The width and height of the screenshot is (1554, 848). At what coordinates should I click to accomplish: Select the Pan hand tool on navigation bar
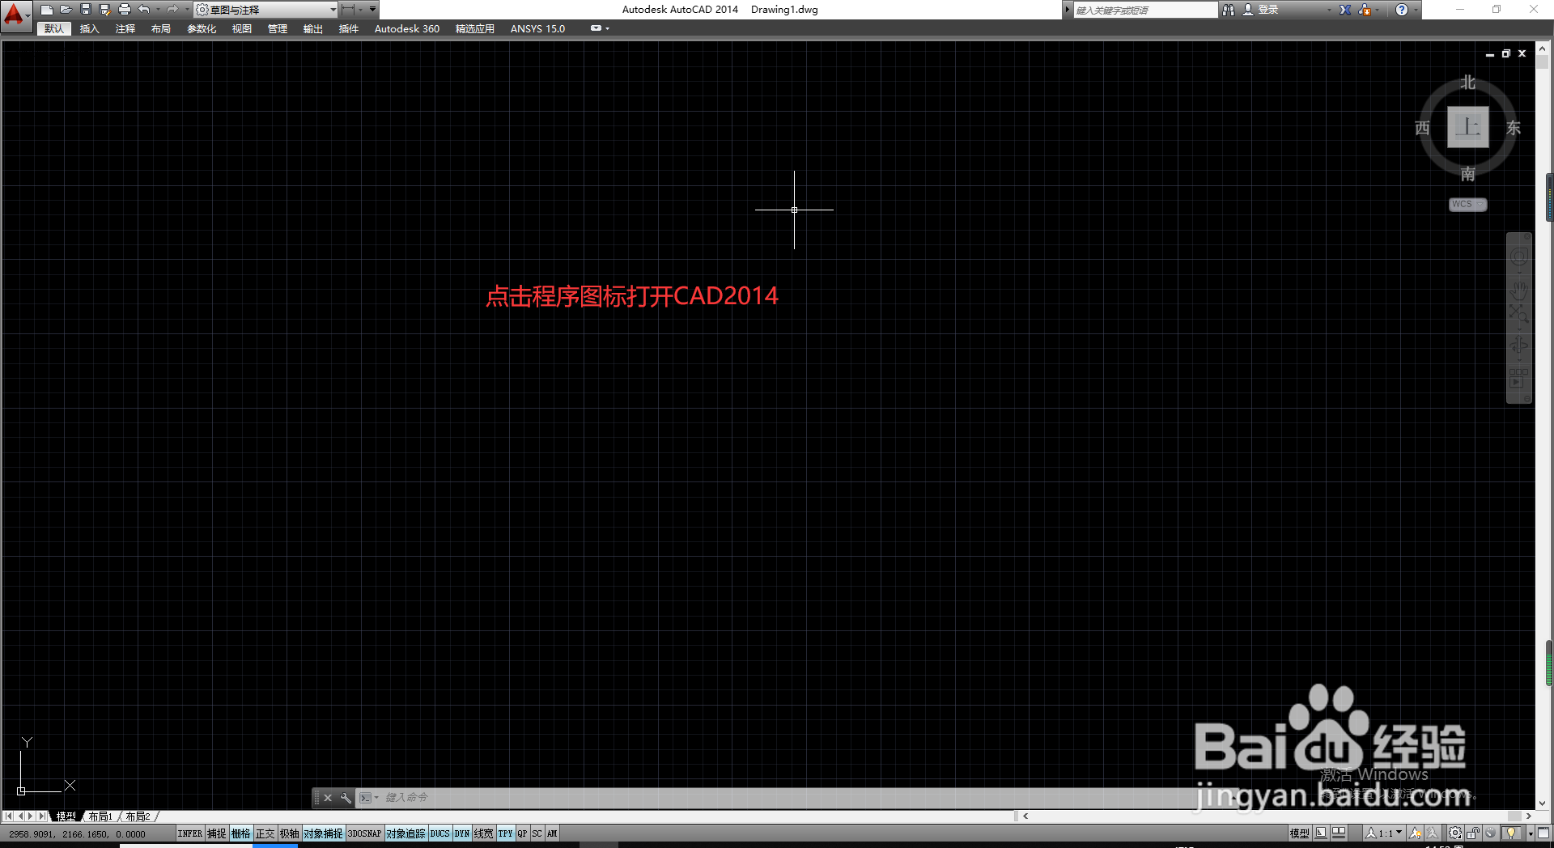(x=1519, y=290)
